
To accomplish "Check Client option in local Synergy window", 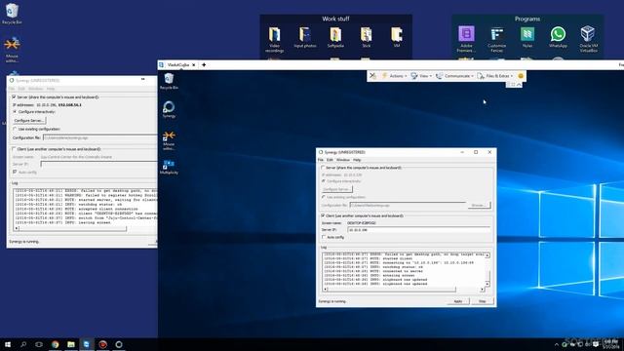I will (14, 149).
